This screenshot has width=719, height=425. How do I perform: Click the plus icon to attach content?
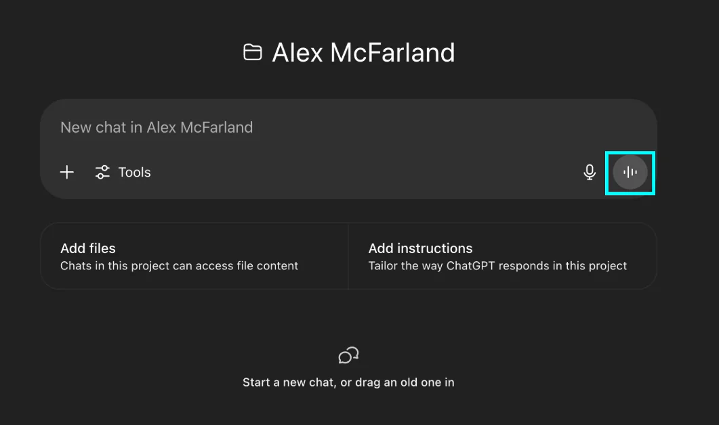pos(66,173)
